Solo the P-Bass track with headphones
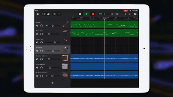Viewport: 173px width, 97px height. (41, 26)
